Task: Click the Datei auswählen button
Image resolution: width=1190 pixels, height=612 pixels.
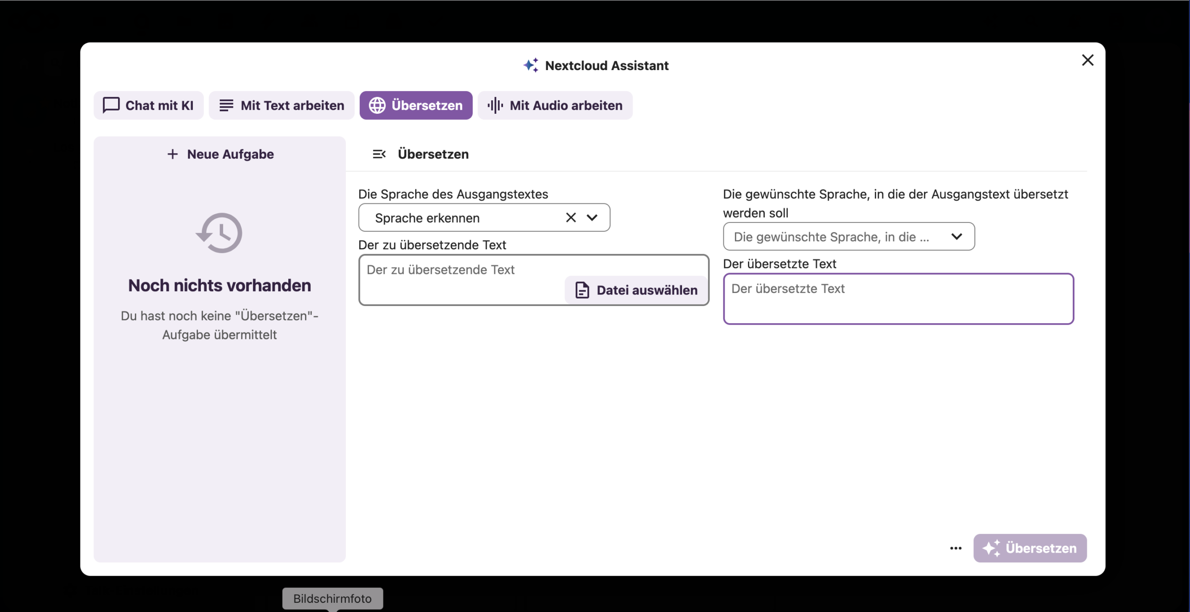Action: coord(636,290)
